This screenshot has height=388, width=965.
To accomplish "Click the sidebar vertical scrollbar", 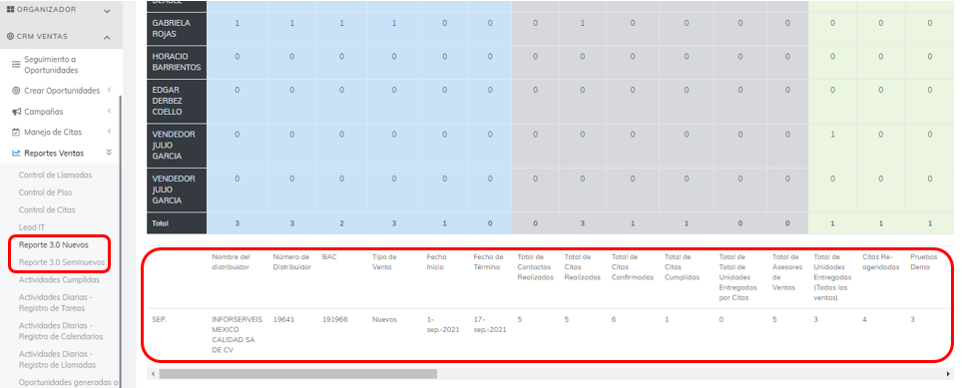I will point(121,241).
